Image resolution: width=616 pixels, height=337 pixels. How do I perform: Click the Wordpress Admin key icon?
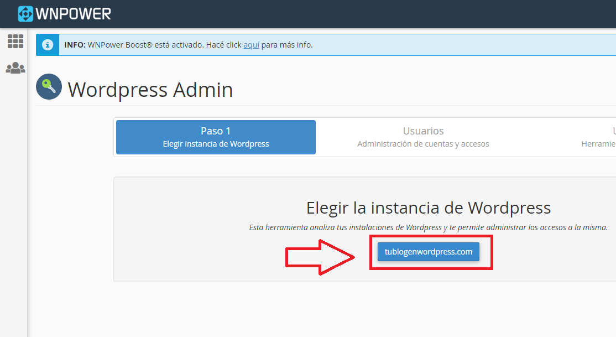(x=49, y=86)
